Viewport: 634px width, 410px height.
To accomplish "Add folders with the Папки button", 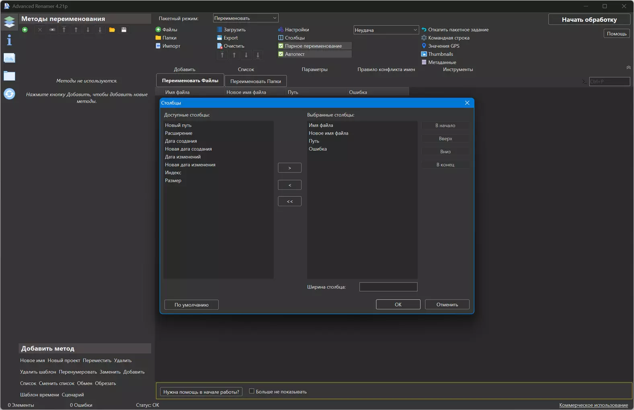I will point(166,38).
